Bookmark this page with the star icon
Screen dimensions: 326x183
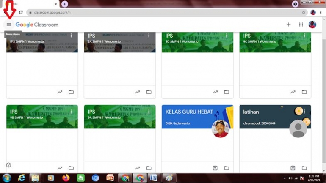pyautogui.click(x=304, y=12)
